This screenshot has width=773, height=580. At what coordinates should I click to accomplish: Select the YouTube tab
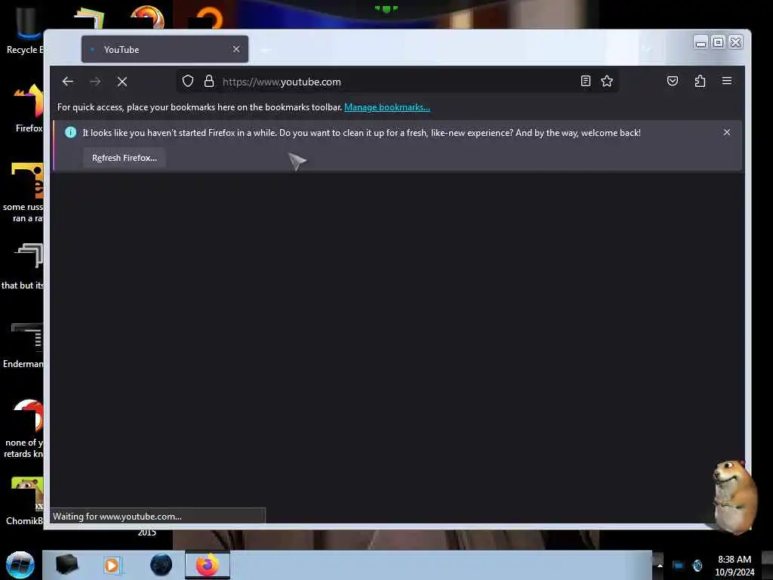pos(165,49)
